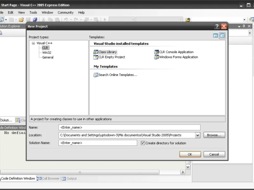This screenshot has height=190, width=254.
Task: Click the Undo toolbar icon
Action: 66,20
